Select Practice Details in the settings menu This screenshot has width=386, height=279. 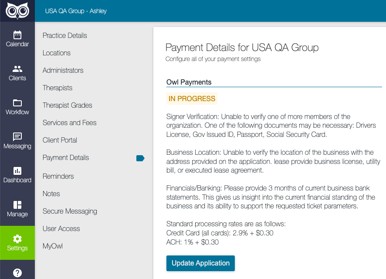point(65,35)
